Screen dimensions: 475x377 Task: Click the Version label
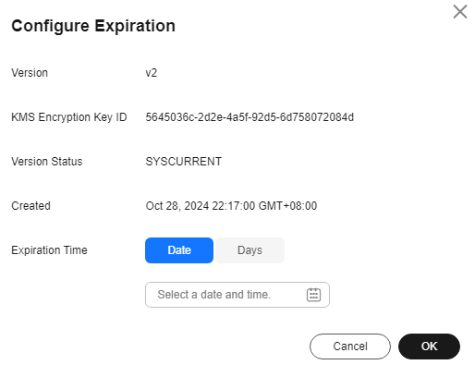(x=30, y=73)
